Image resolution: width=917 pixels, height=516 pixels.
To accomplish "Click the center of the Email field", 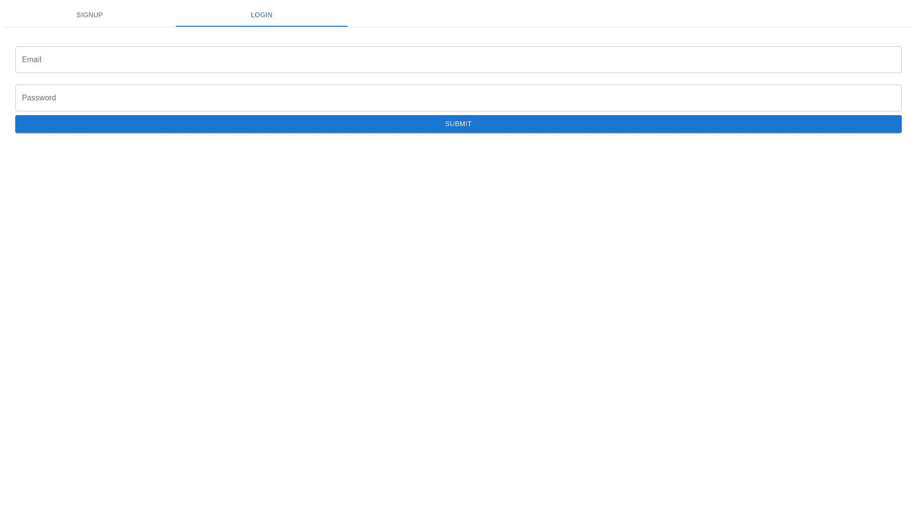I will tap(458, 60).
